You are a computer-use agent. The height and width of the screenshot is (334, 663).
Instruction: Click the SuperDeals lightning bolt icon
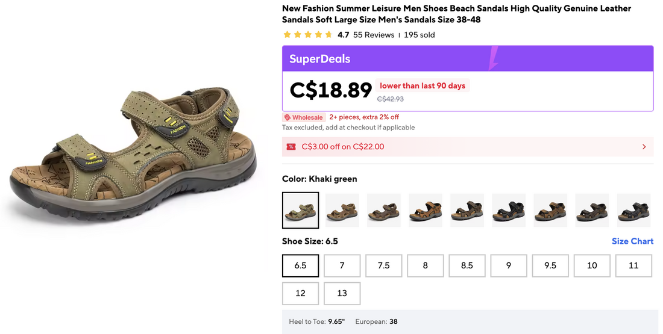(494, 58)
